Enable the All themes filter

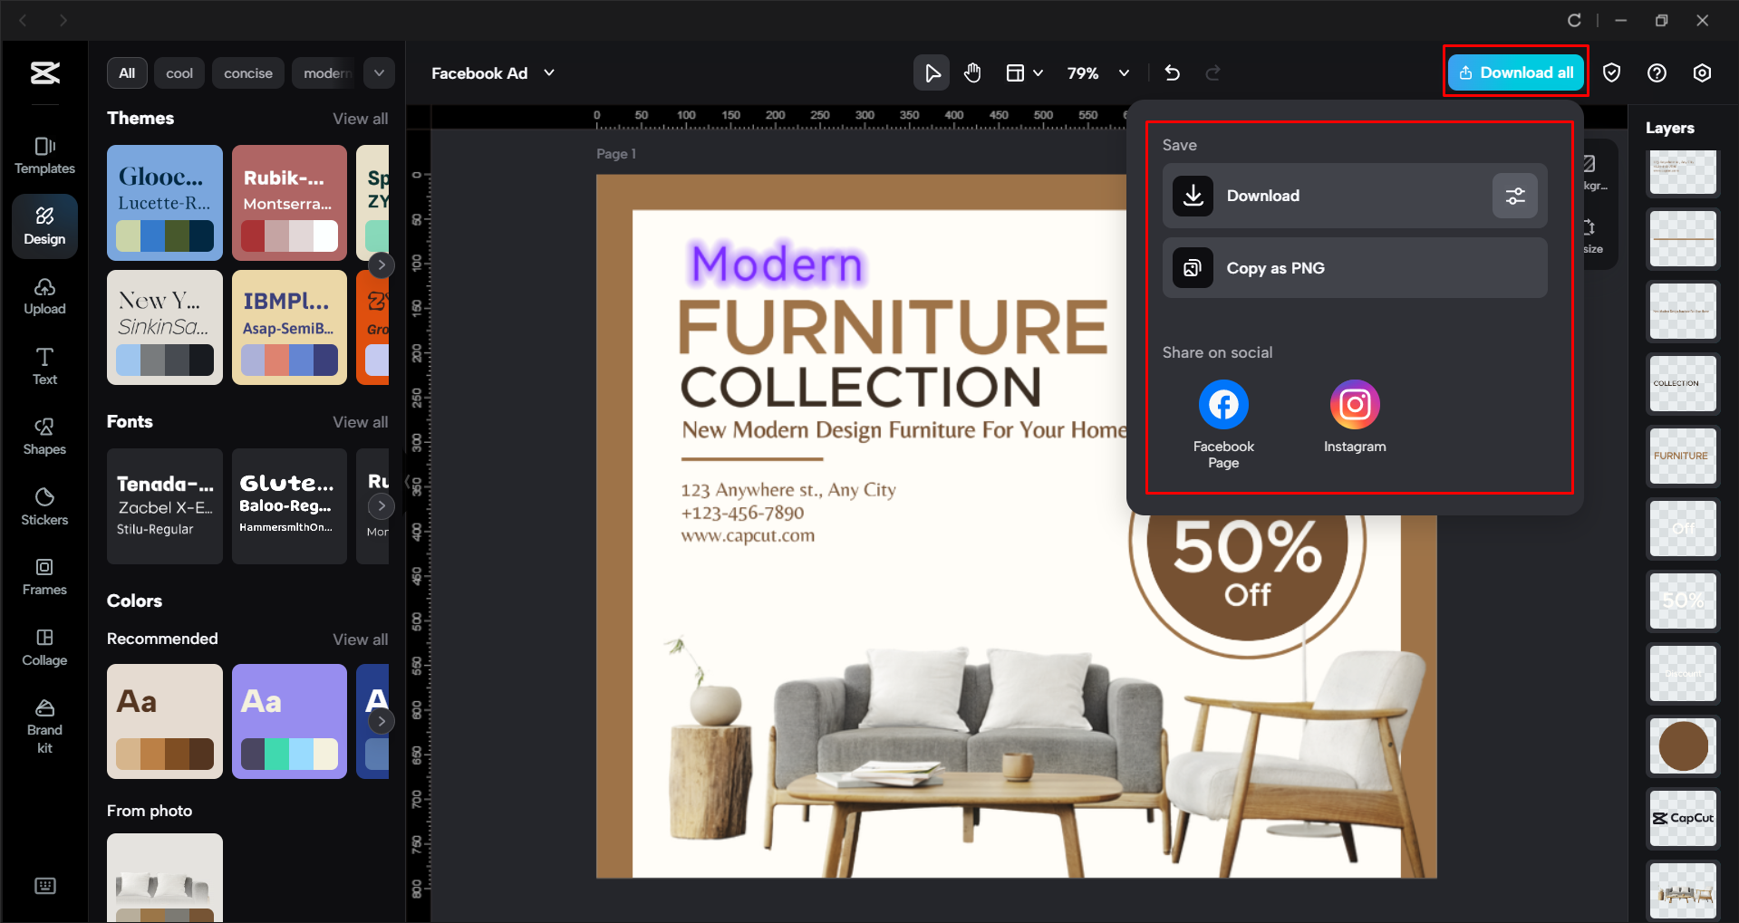127,72
